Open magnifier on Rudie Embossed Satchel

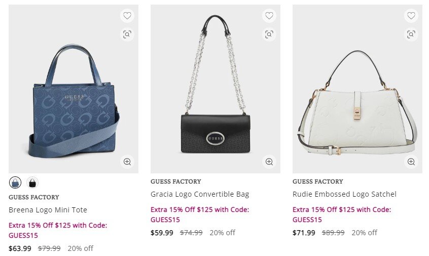(411, 162)
